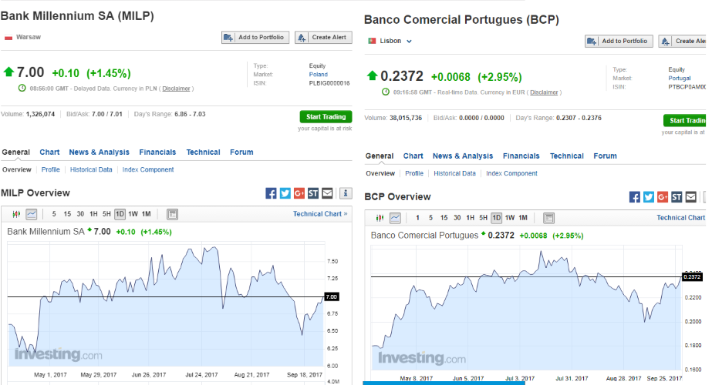Set MILP chart interval to 1H
Image resolution: width=712 pixels, height=385 pixels.
point(93,214)
